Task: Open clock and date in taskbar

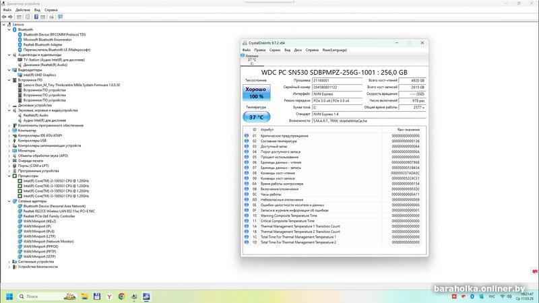Action: point(526,296)
